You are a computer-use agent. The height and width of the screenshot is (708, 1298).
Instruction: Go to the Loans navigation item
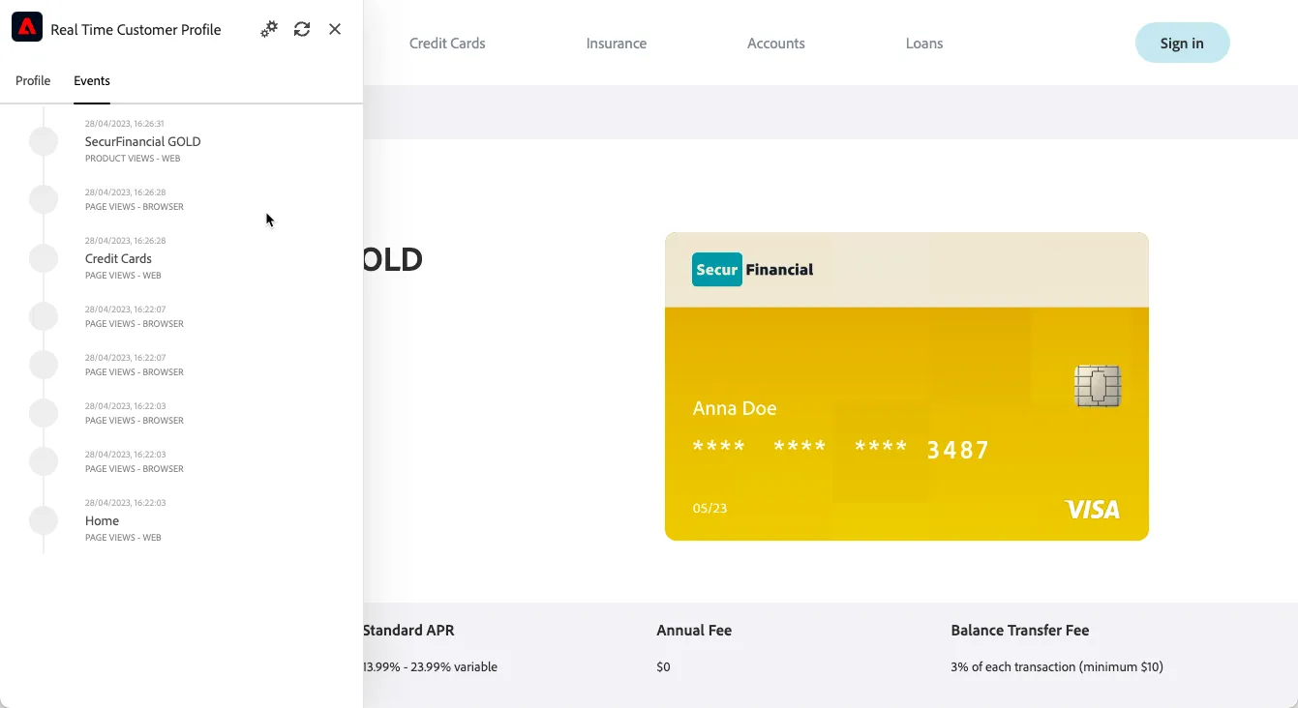924,44
